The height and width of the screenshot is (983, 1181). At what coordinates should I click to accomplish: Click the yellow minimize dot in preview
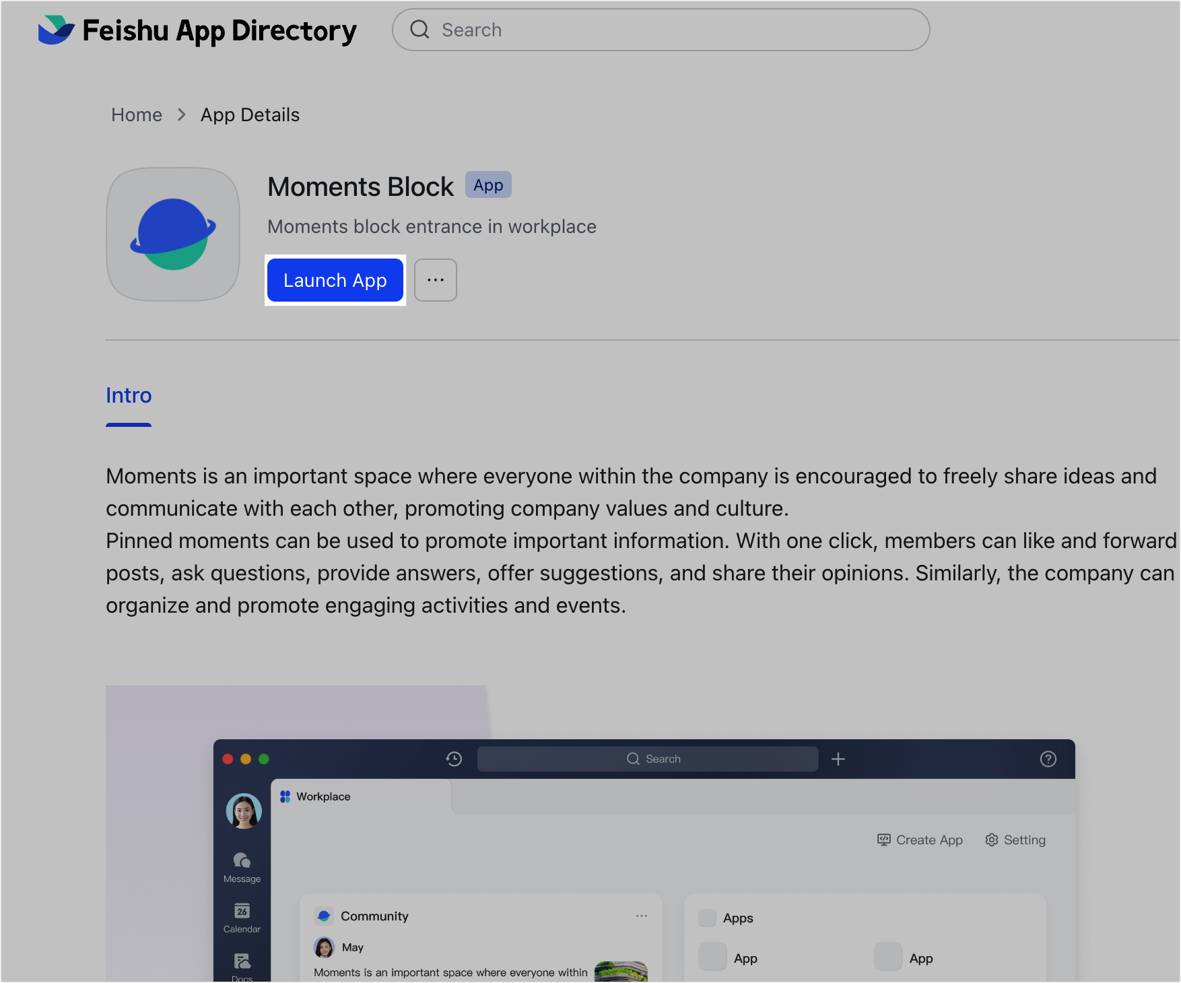[246, 759]
